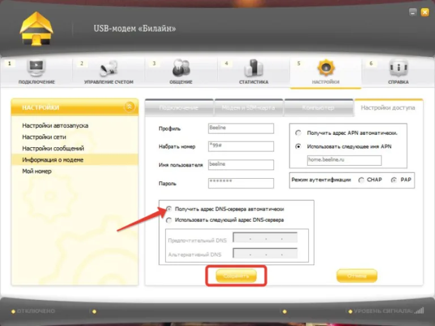Open the Управление счетом section icon
The image size is (435, 326).
pos(109,68)
